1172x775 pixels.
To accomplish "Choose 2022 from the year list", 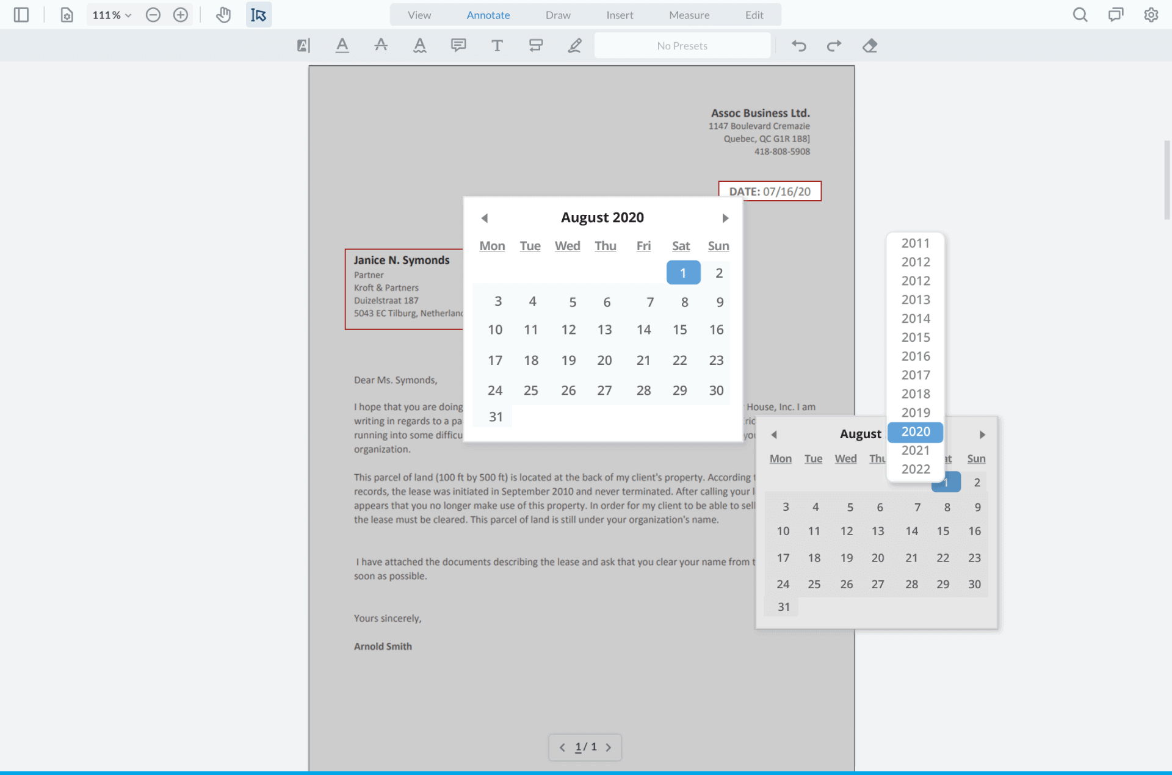I will [915, 469].
